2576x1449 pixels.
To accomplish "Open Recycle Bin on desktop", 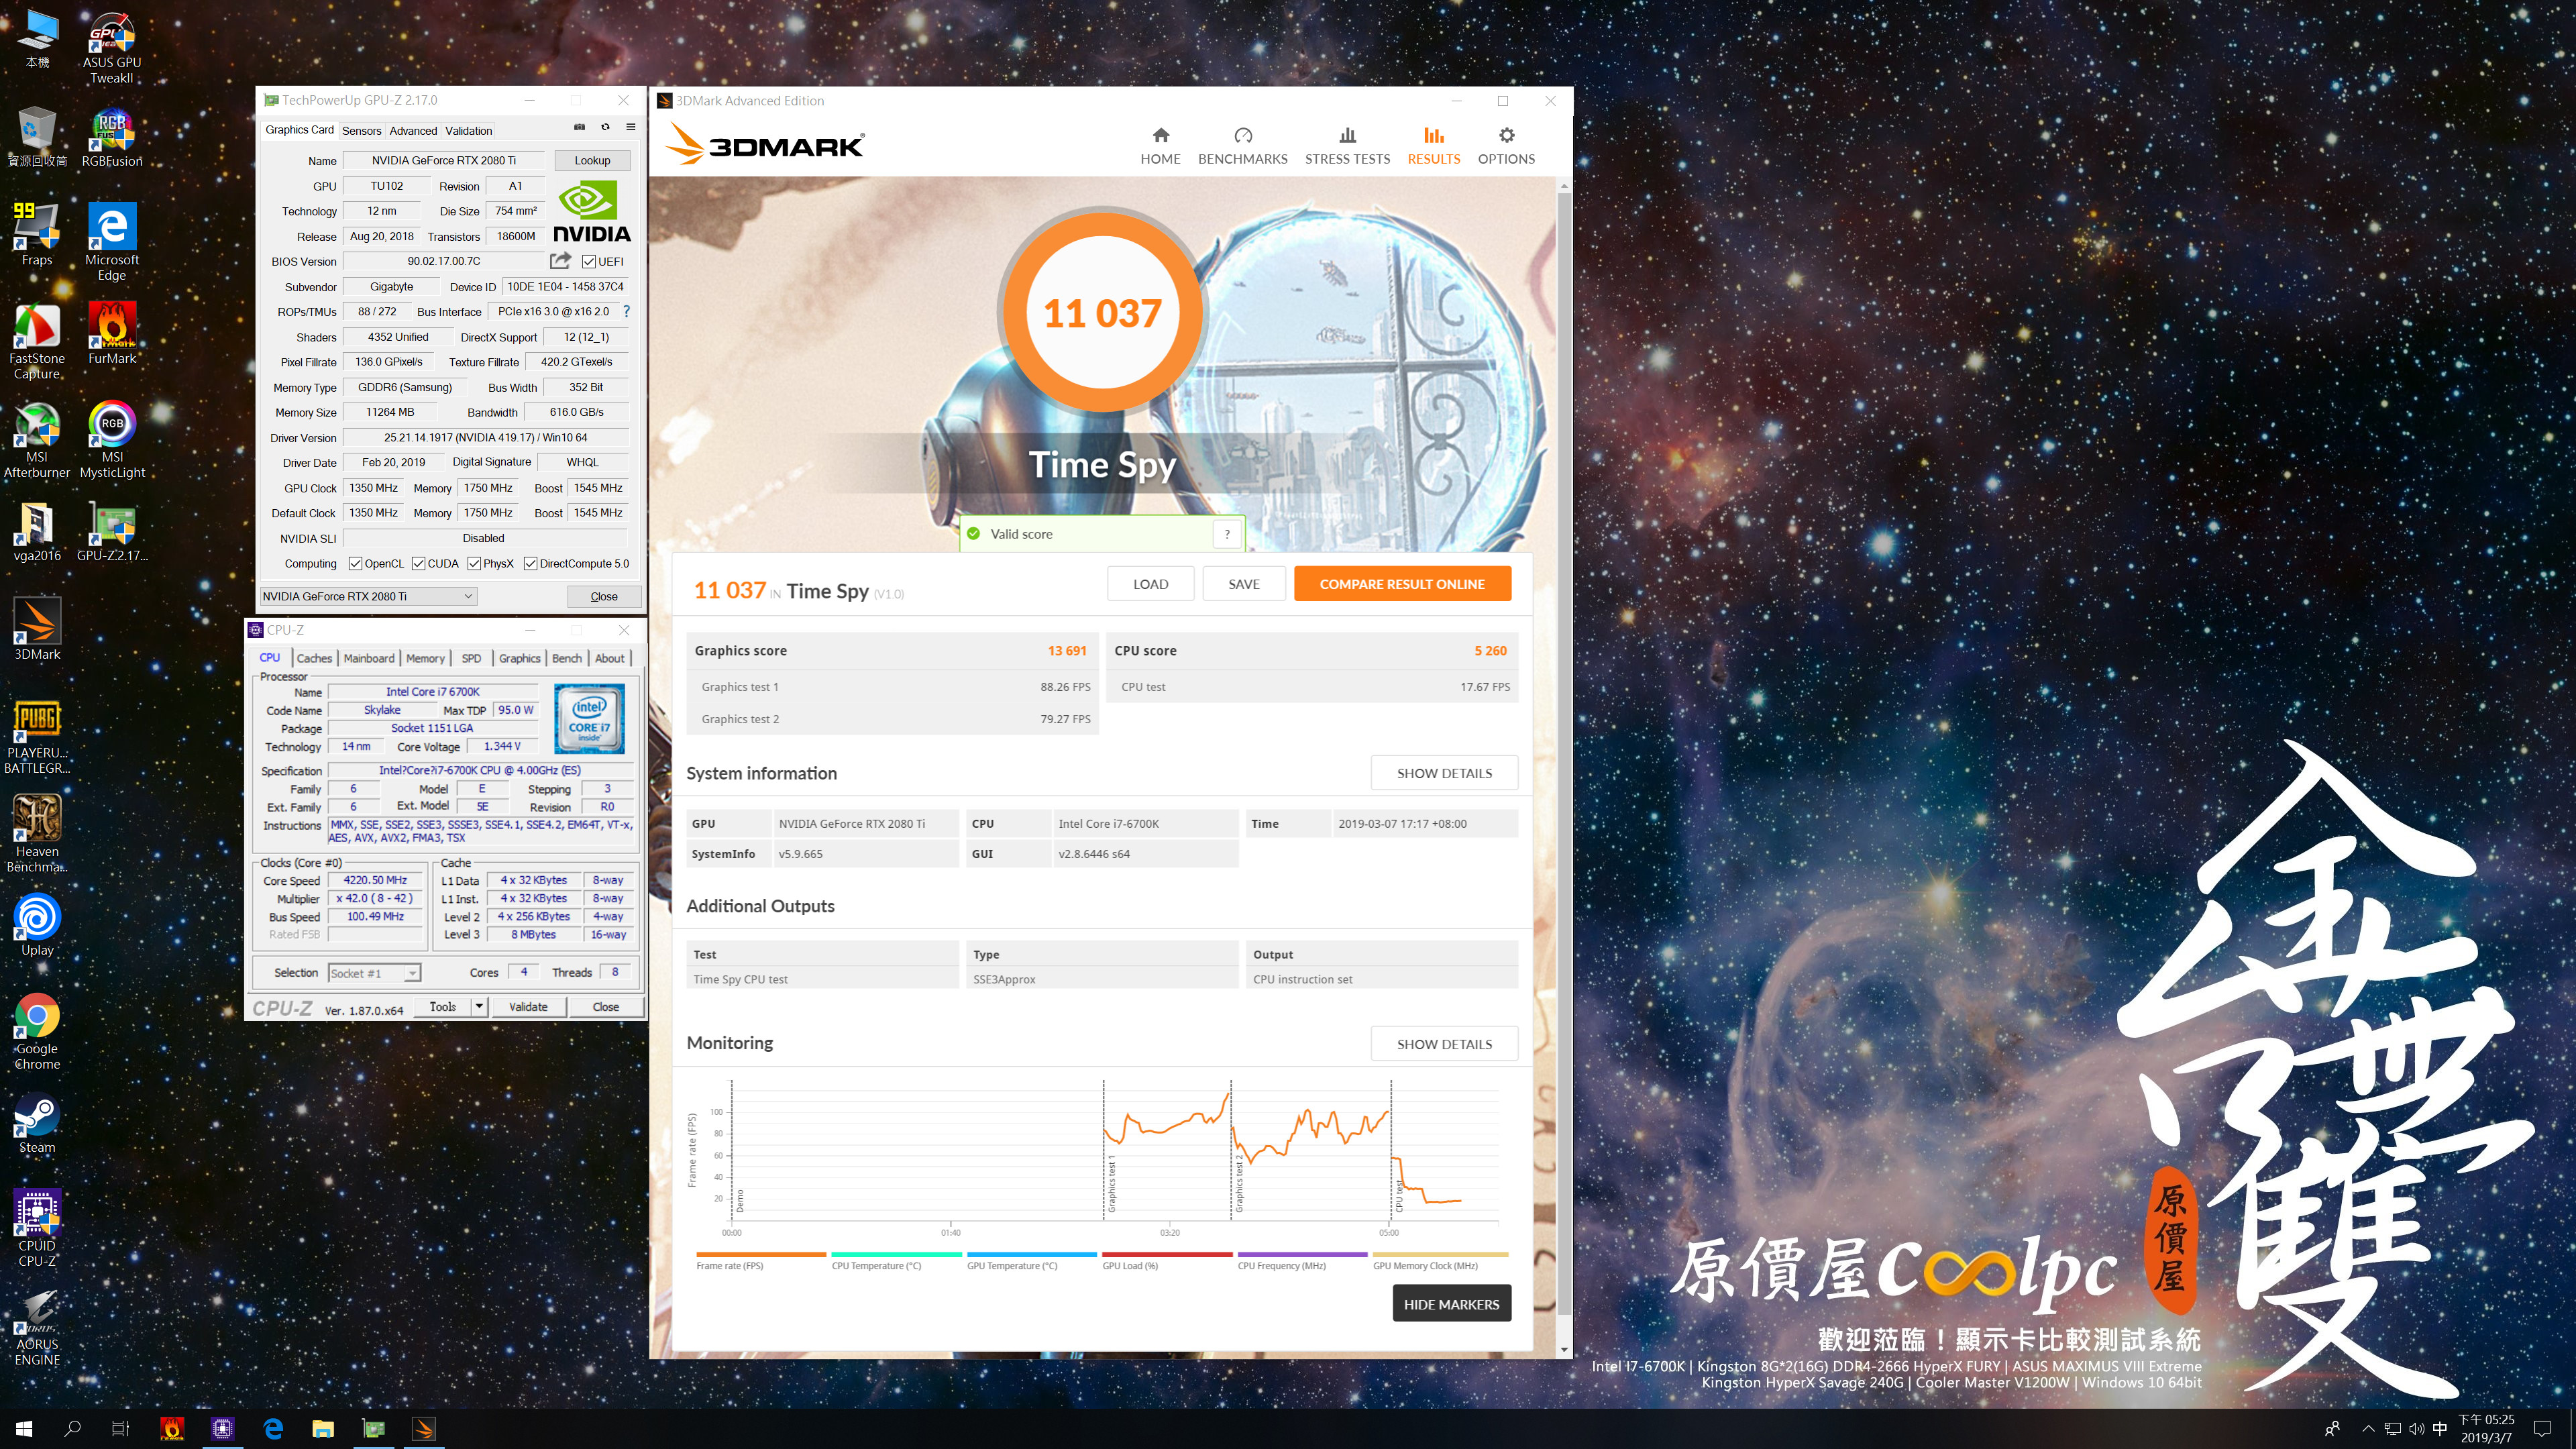I will 37,138.
